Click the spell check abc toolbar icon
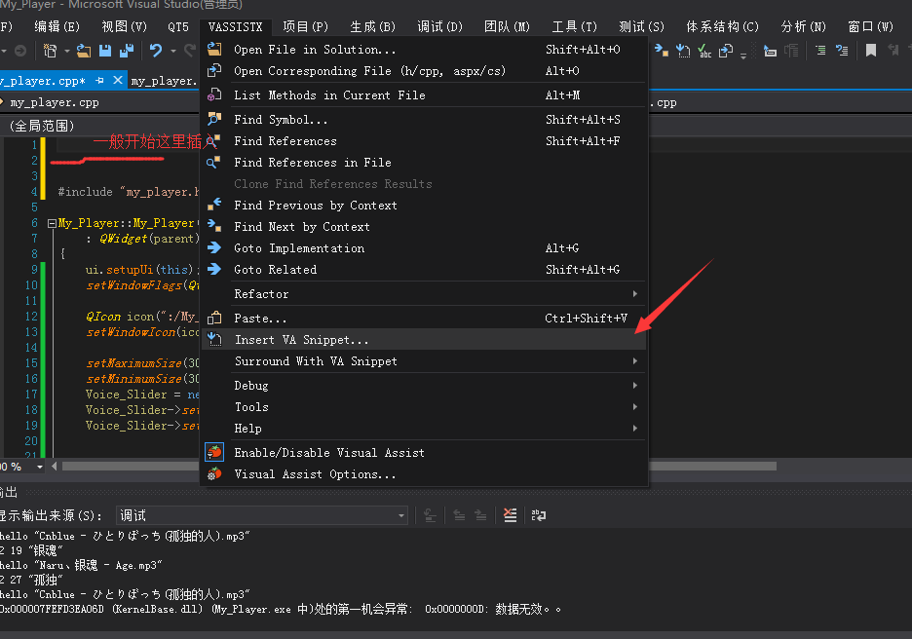The image size is (912, 639). 704,52
